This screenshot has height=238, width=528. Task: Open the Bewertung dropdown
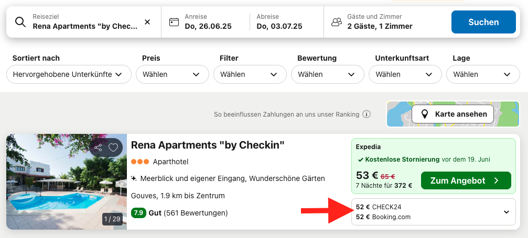click(x=328, y=74)
